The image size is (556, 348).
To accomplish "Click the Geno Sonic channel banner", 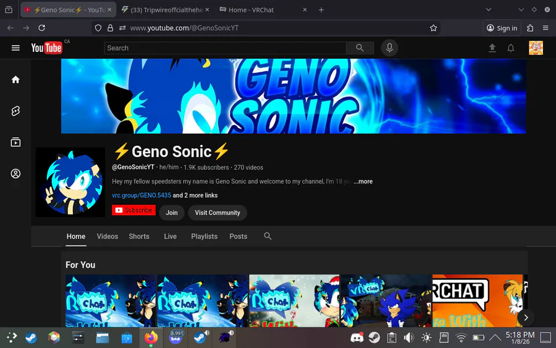I will (x=293, y=96).
